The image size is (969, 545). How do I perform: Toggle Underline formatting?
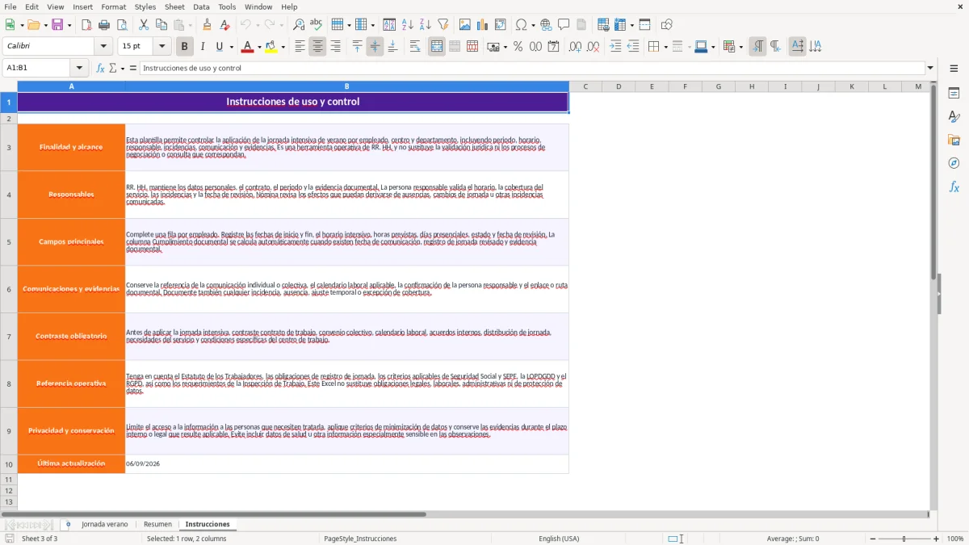point(220,47)
